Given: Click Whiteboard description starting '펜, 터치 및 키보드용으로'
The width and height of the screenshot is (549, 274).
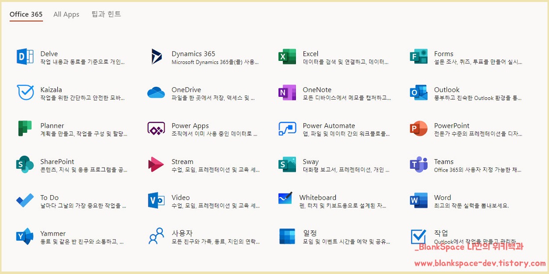Looking at the screenshot, I should (x=343, y=206).
